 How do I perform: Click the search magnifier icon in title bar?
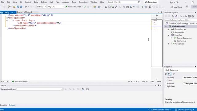point(139,2)
